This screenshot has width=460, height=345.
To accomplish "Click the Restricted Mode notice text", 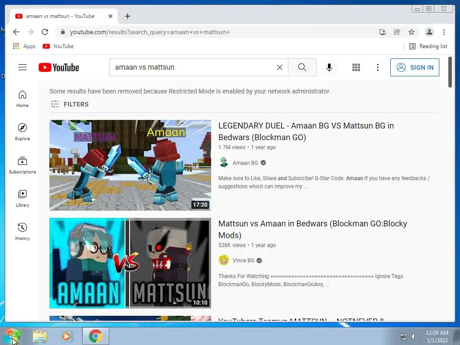I will coord(190,91).
